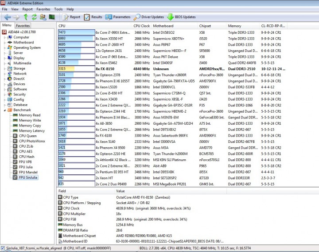Open the Report menu

pyautogui.click(x=27, y=9)
